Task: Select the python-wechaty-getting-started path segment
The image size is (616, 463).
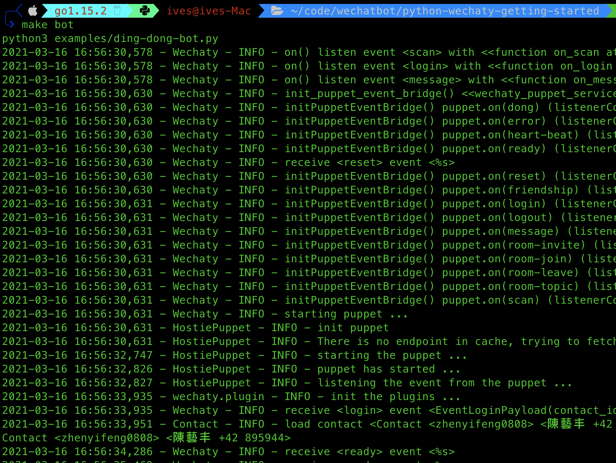Action: tap(502, 10)
